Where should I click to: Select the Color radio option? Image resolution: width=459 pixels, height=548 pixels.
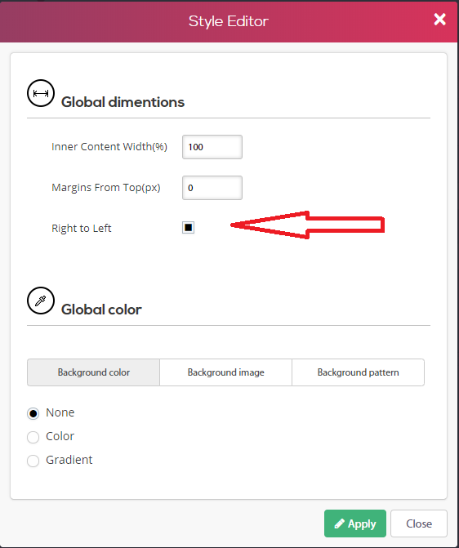coord(33,437)
